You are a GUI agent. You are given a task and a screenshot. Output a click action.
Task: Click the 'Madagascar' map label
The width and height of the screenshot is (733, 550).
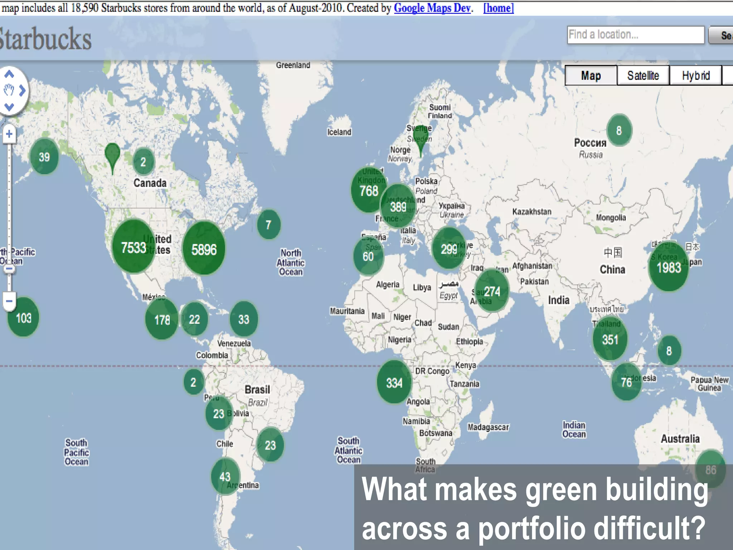(x=488, y=427)
